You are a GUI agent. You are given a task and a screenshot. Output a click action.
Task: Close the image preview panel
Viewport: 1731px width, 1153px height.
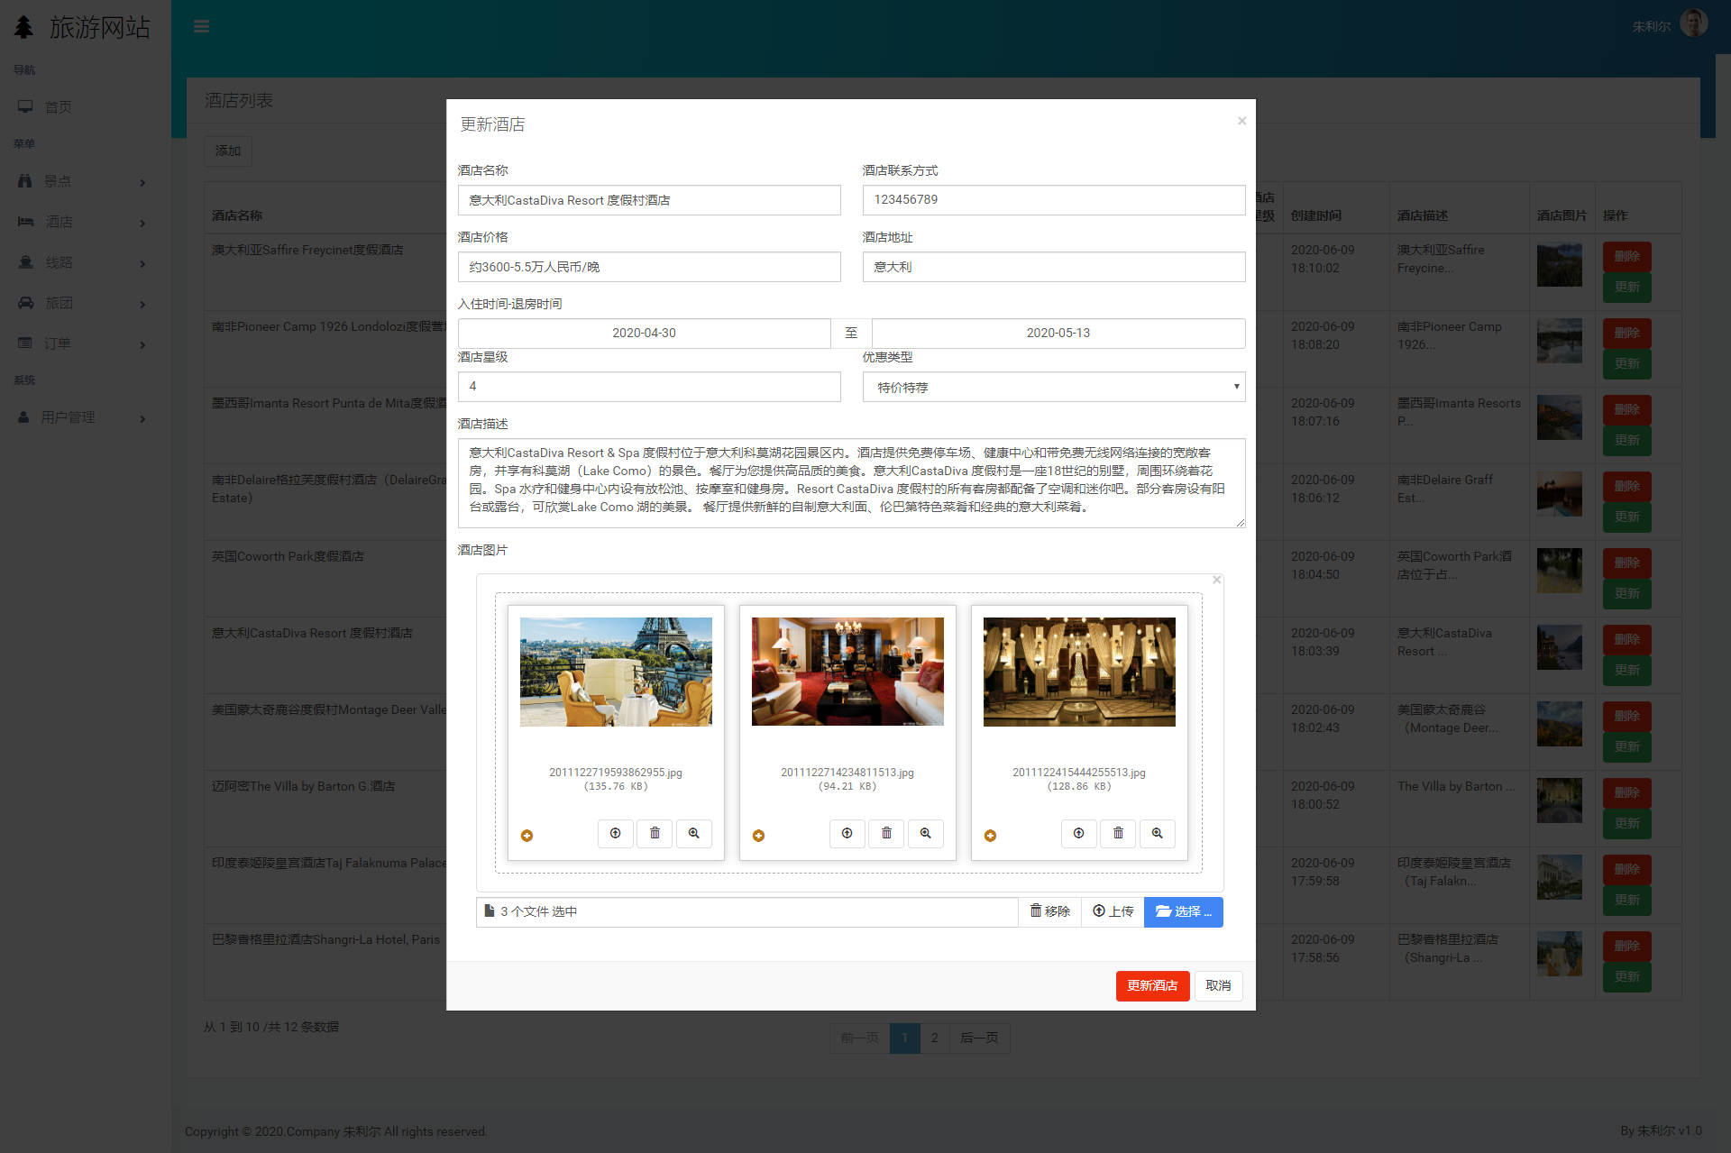(x=1216, y=580)
